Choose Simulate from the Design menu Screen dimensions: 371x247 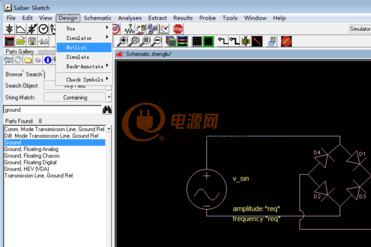pos(84,57)
